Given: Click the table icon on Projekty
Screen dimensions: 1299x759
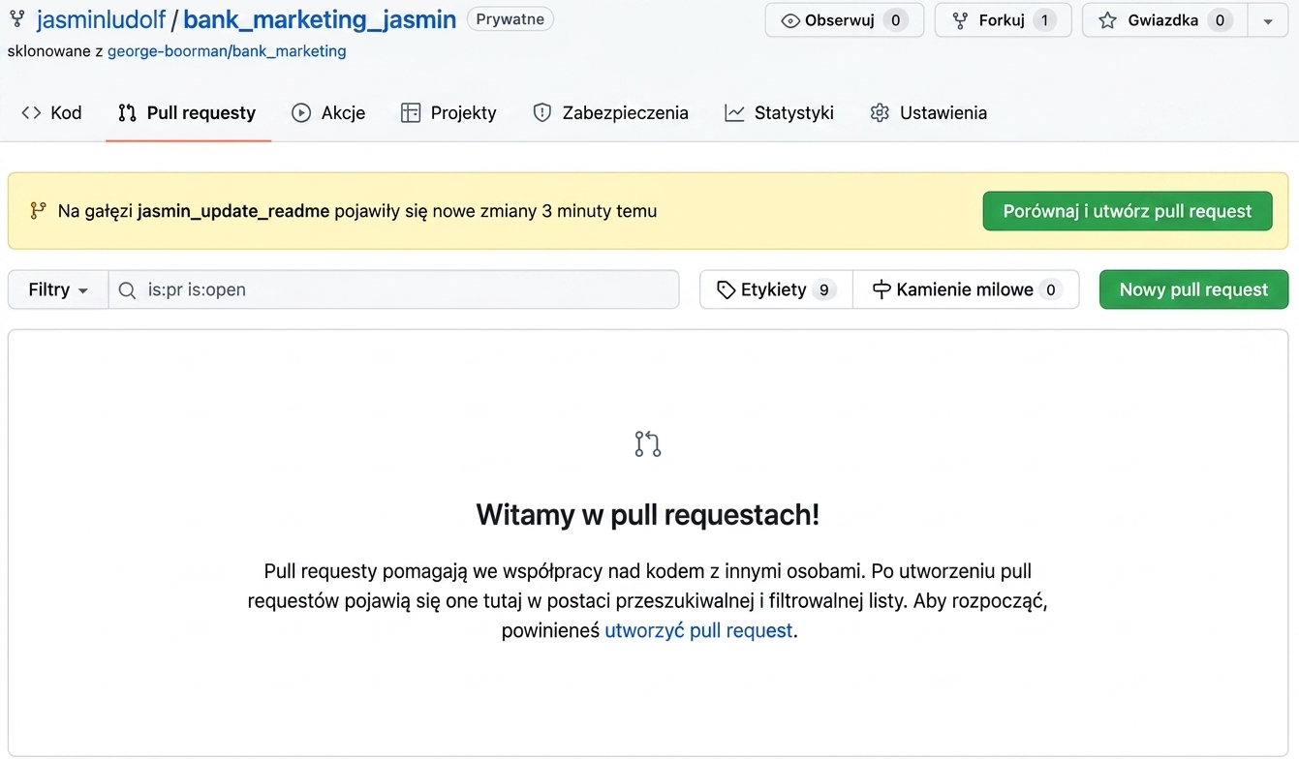Looking at the screenshot, I should click(411, 113).
